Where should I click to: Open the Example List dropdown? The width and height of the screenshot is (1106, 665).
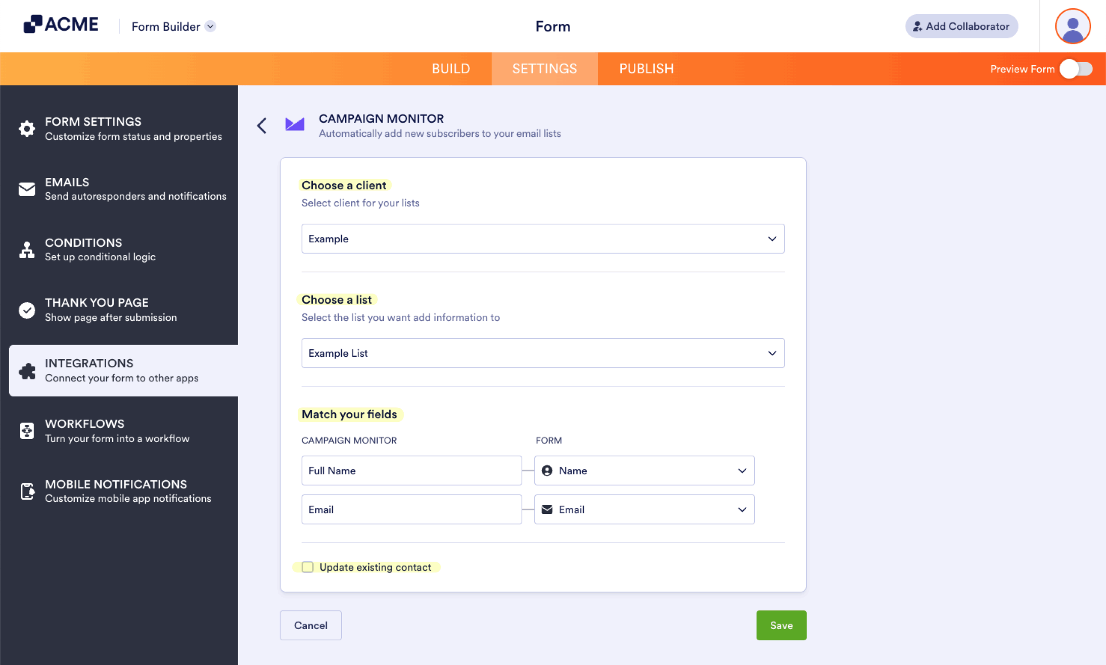[543, 353]
